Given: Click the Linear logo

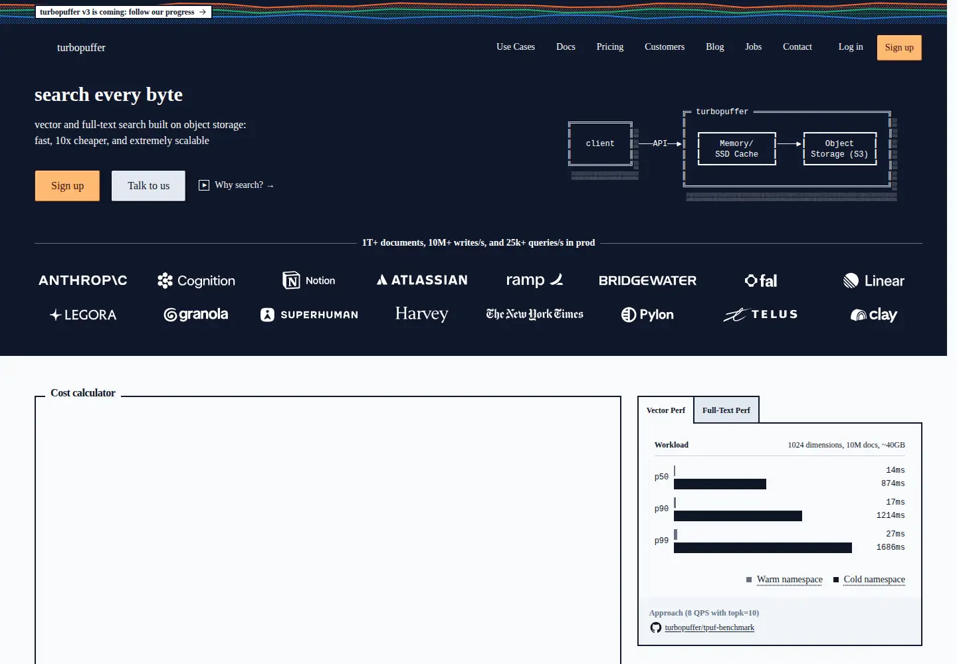Looking at the screenshot, I should click(874, 281).
